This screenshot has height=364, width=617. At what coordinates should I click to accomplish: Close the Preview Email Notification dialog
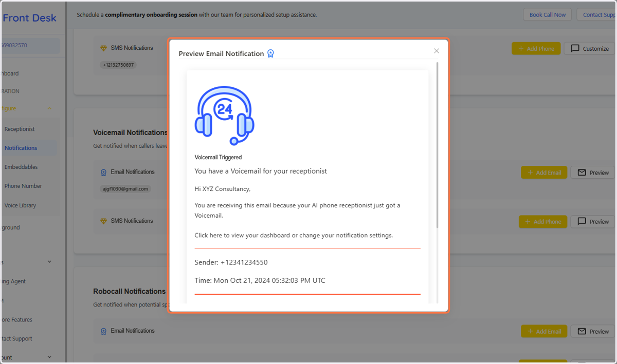coord(437,51)
